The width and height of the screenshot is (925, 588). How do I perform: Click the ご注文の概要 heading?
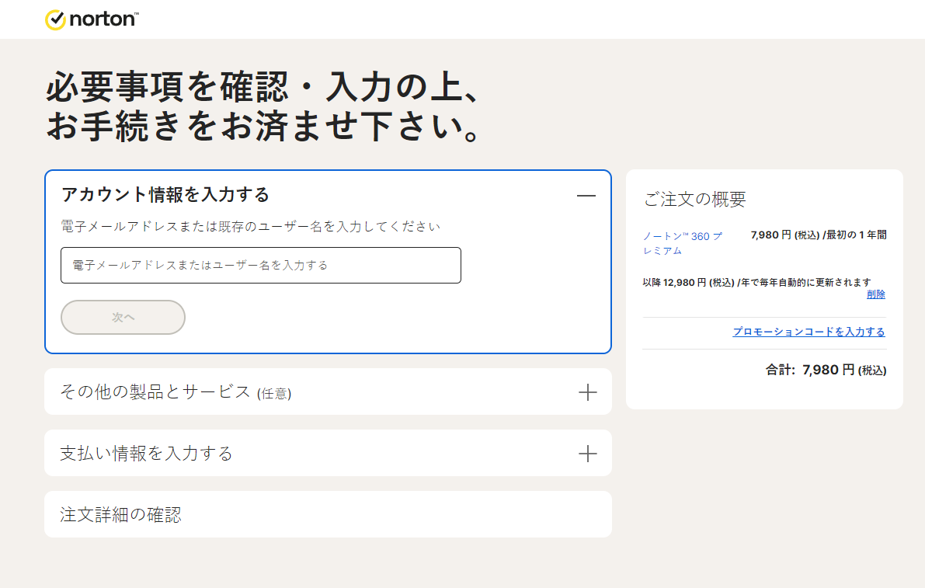(x=695, y=200)
